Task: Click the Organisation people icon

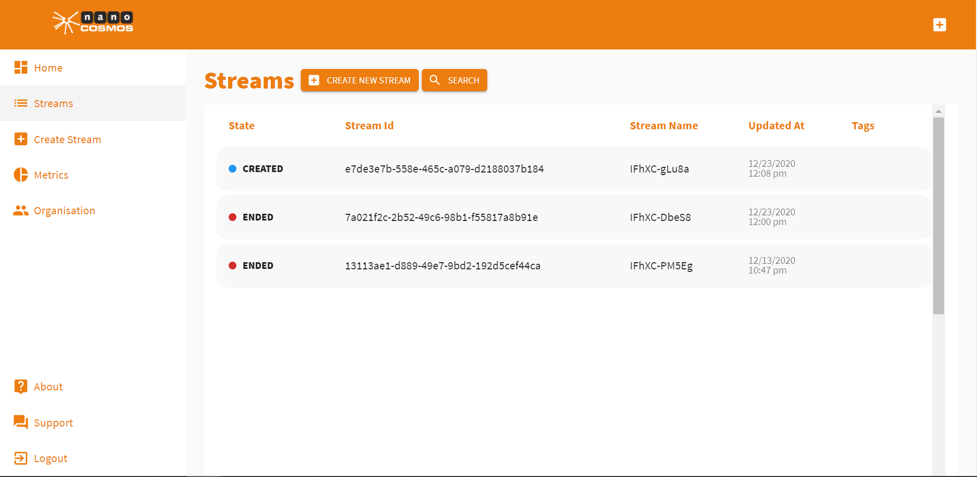Action: [21, 211]
